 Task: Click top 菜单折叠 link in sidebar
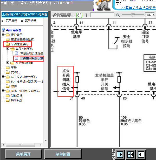(x=31, y=21)
